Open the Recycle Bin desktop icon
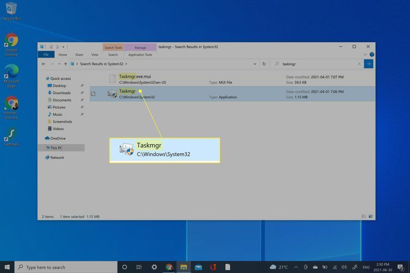410x273 pixels. coord(10,9)
